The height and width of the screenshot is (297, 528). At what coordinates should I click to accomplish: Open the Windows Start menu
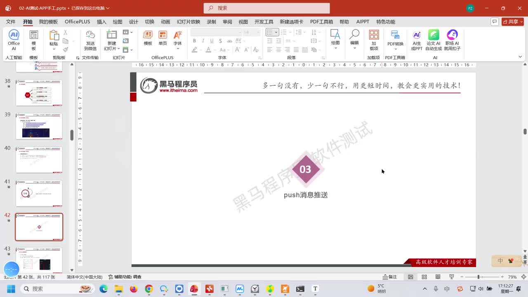click(x=11, y=289)
